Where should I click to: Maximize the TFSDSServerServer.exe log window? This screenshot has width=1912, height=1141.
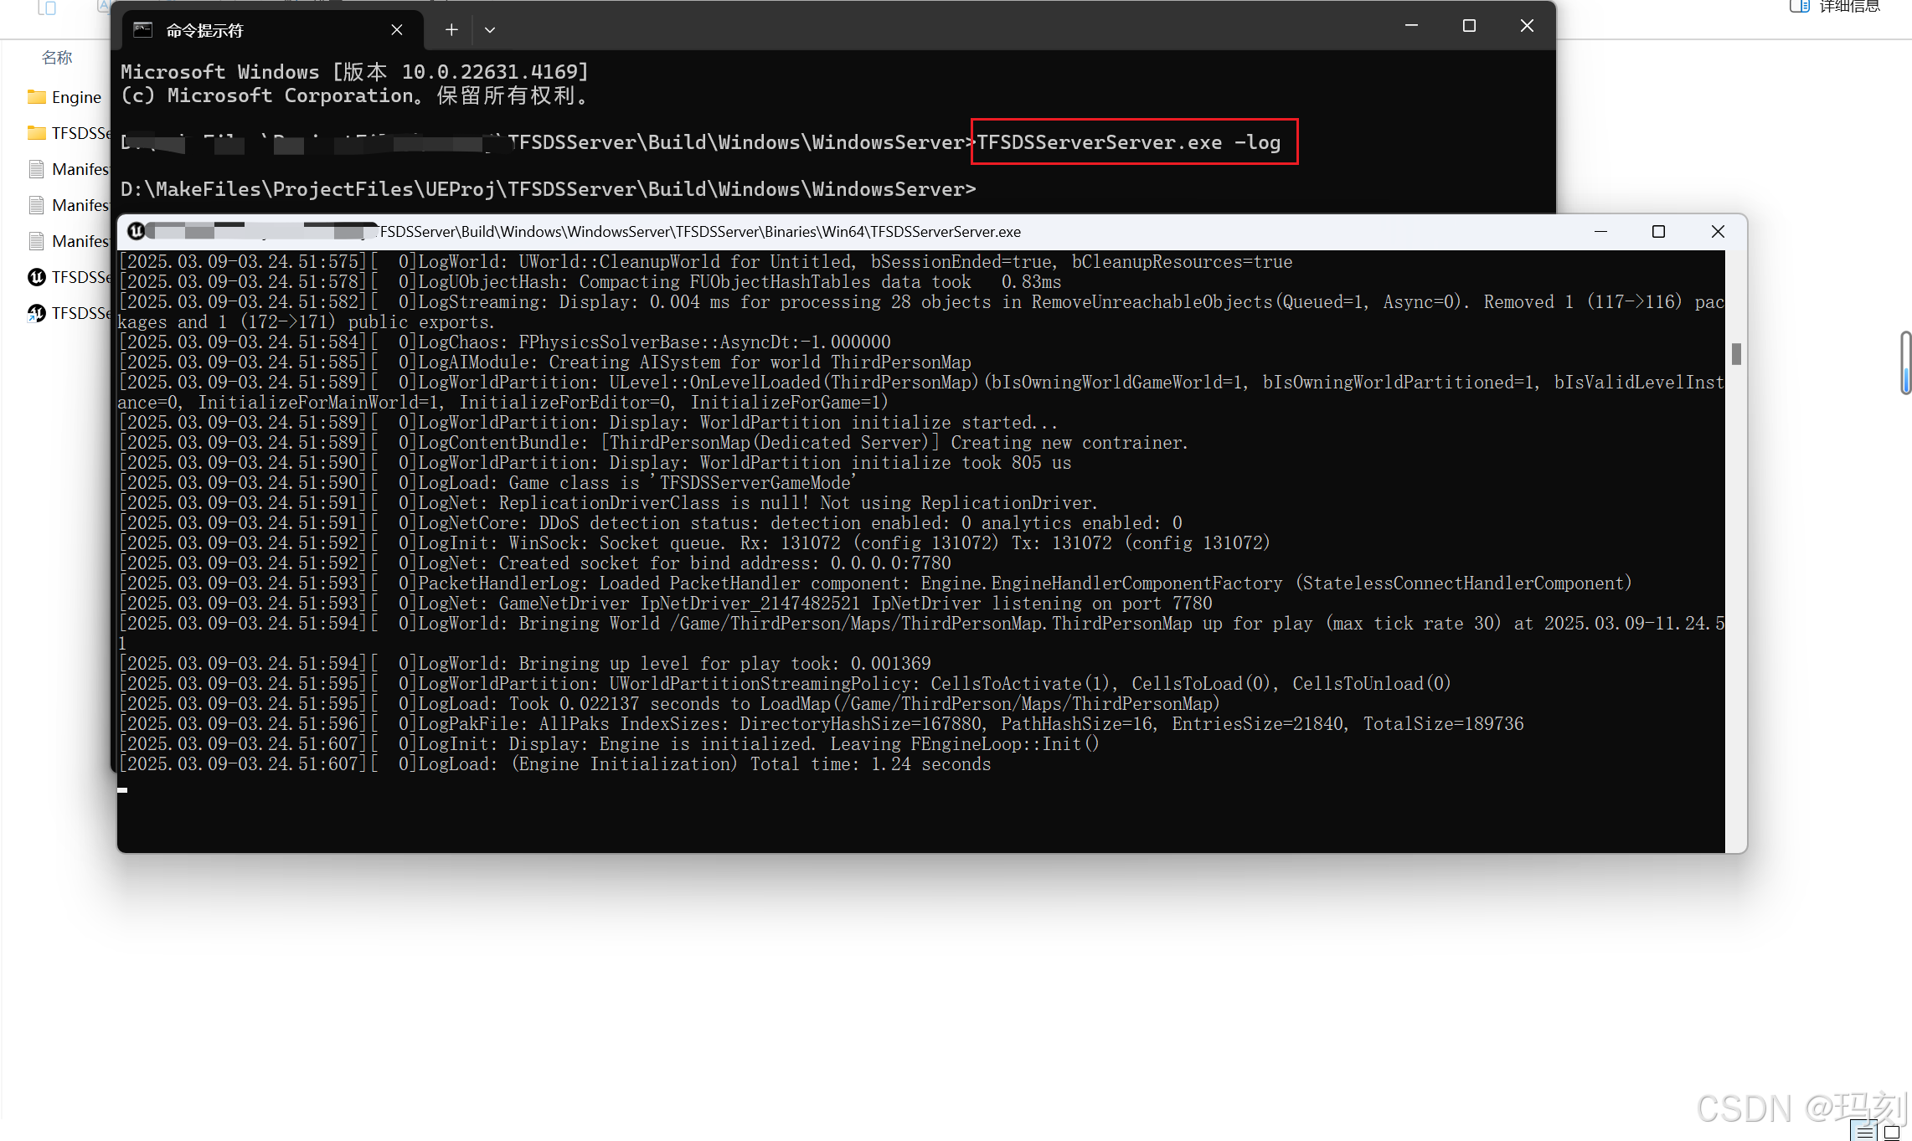(x=1658, y=232)
